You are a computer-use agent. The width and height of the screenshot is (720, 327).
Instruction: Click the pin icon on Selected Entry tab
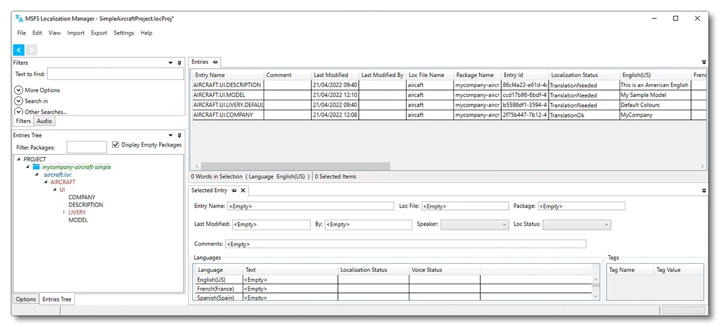(x=234, y=190)
